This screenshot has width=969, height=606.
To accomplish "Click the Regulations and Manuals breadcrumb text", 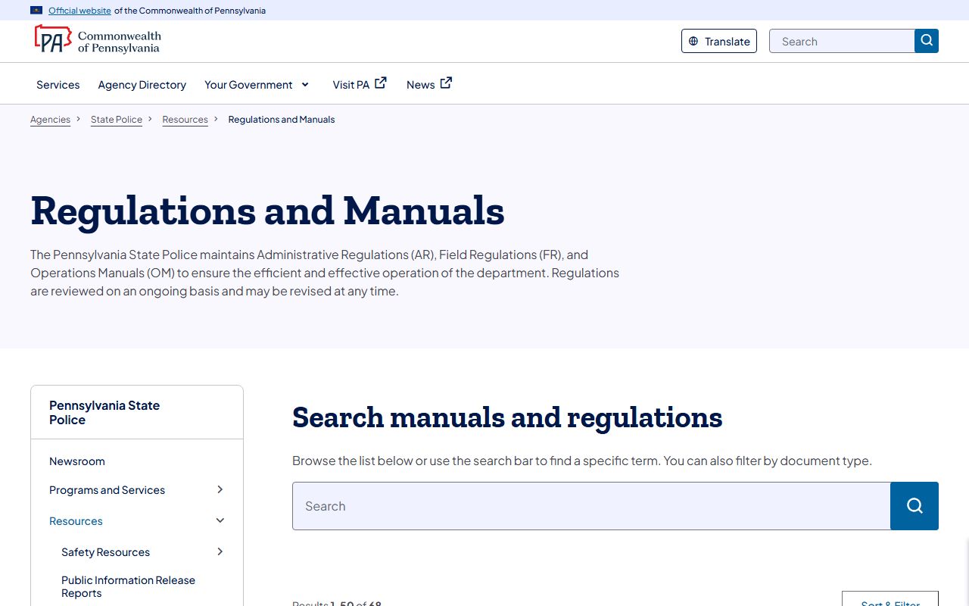I will point(282,120).
